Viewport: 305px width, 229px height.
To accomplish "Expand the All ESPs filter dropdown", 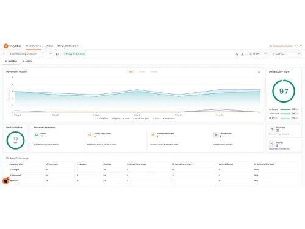I will click(x=258, y=54).
